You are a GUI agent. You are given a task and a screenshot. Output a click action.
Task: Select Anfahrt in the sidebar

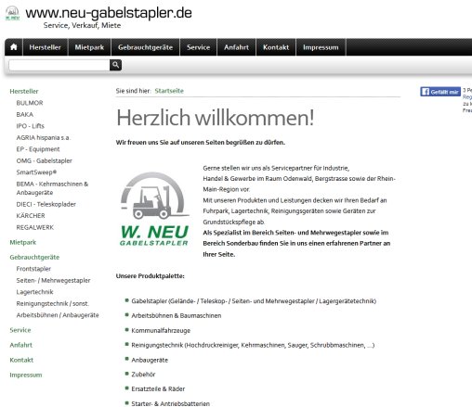tap(20, 345)
